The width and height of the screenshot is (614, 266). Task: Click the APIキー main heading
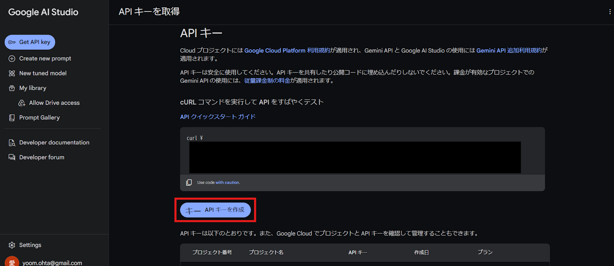click(201, 33)
